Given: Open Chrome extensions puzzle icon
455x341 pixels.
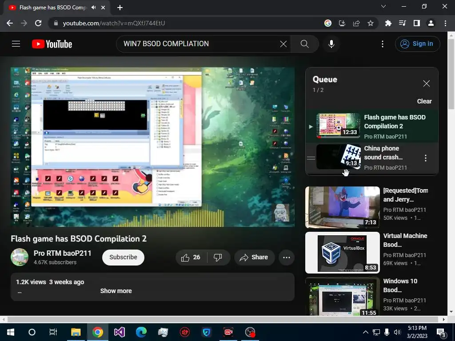Looking at the screenshot, I should pyautogui.click(x=388, y=23).
